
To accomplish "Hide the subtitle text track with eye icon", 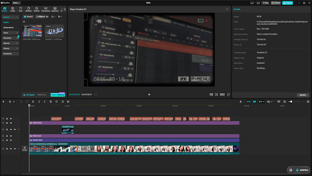I will point(11,119).
